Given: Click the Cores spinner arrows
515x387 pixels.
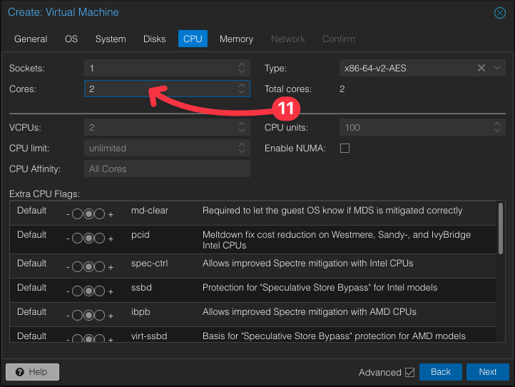Looking at the screenshot, I should point(243,89).
